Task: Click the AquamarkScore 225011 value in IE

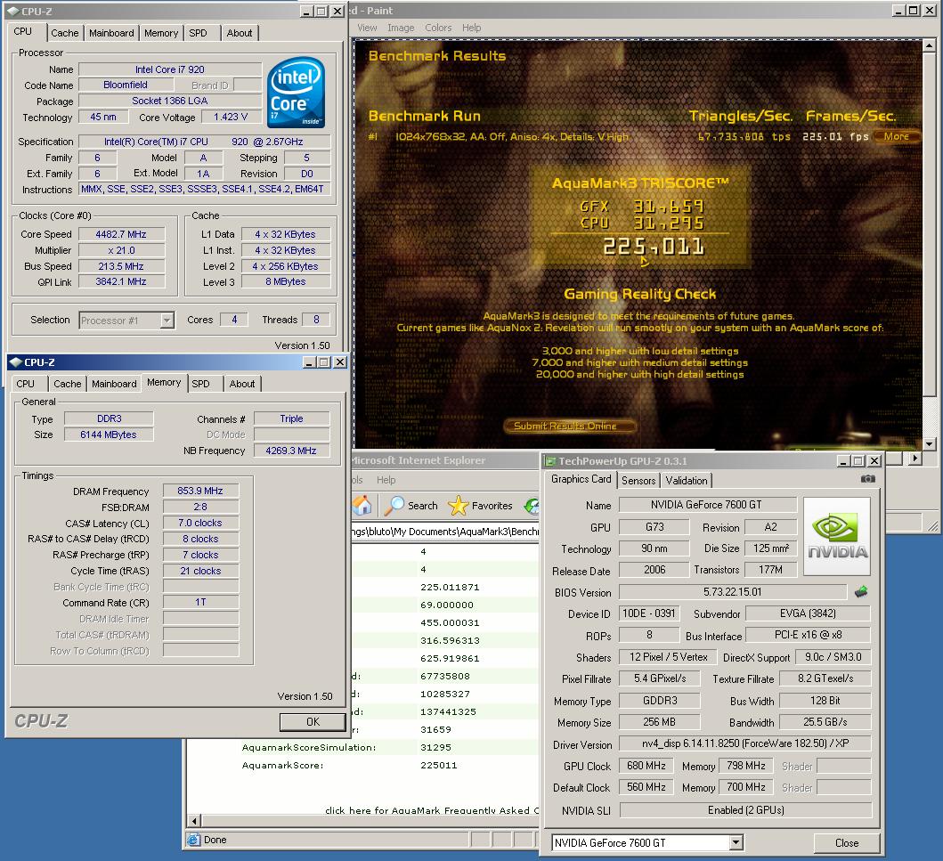Action: click(x=438, y=766)
